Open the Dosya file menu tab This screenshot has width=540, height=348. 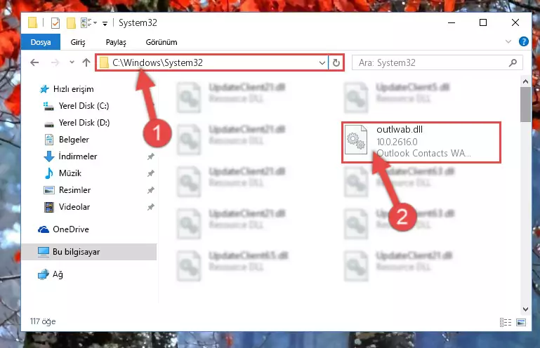click(41, 42)
